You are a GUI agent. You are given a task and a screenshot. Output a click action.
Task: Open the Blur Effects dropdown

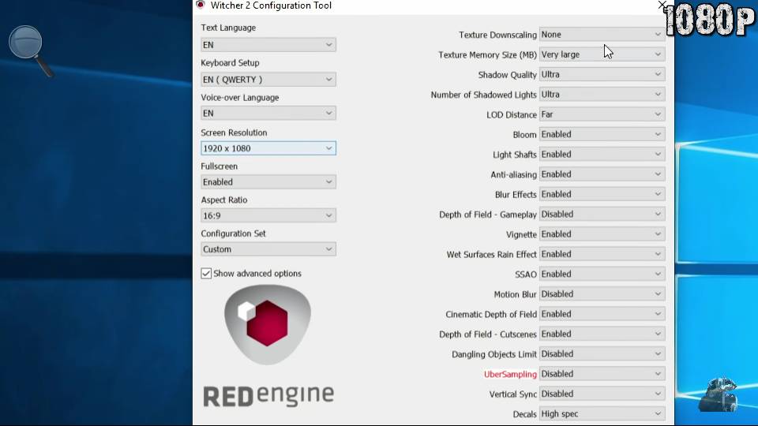602,194
